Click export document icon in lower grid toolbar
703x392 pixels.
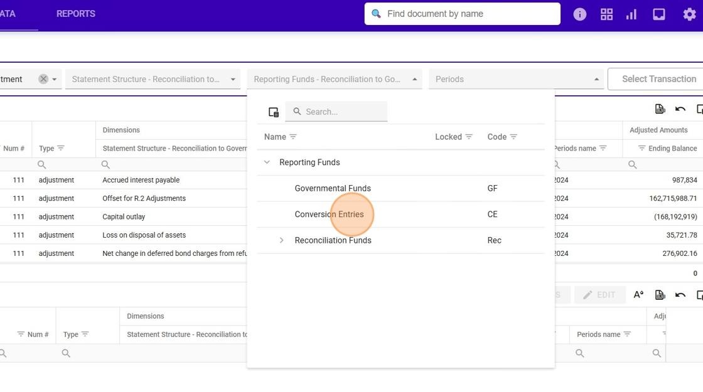coord(660,295)
